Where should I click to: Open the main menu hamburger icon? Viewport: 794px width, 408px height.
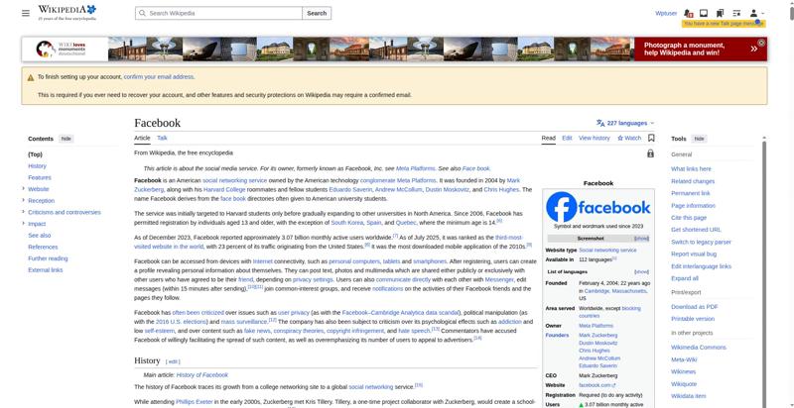point(26,13)
